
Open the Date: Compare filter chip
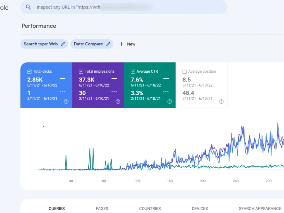pyautogui.click(x=92, y=44)
